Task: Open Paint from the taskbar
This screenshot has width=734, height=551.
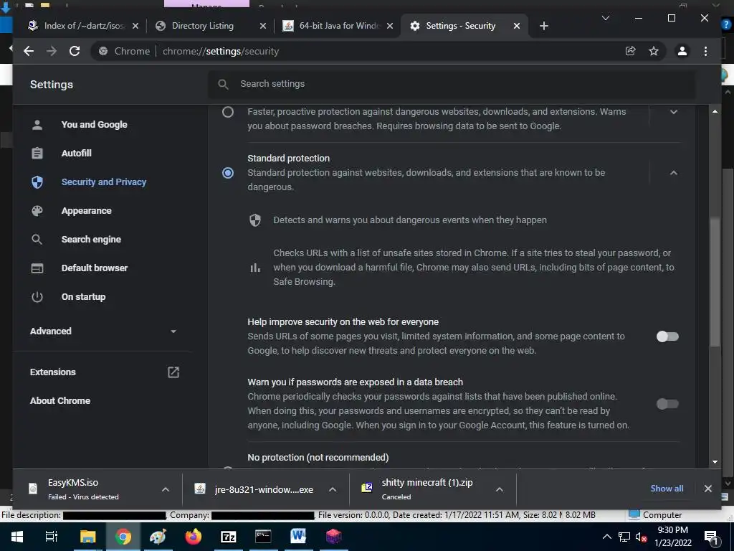Action: [x=158, y=537]
